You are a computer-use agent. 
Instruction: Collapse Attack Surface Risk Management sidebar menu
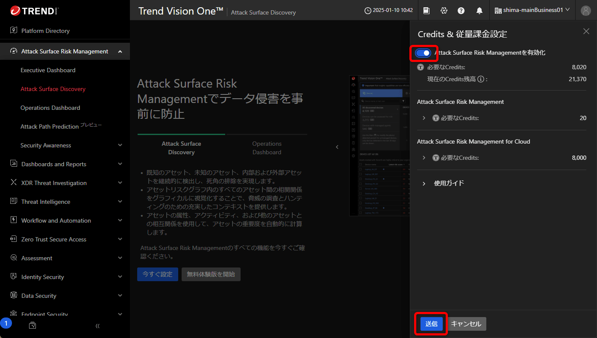click(120, 52)
